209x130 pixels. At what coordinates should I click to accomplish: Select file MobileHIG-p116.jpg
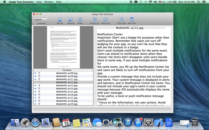[63, 95]
